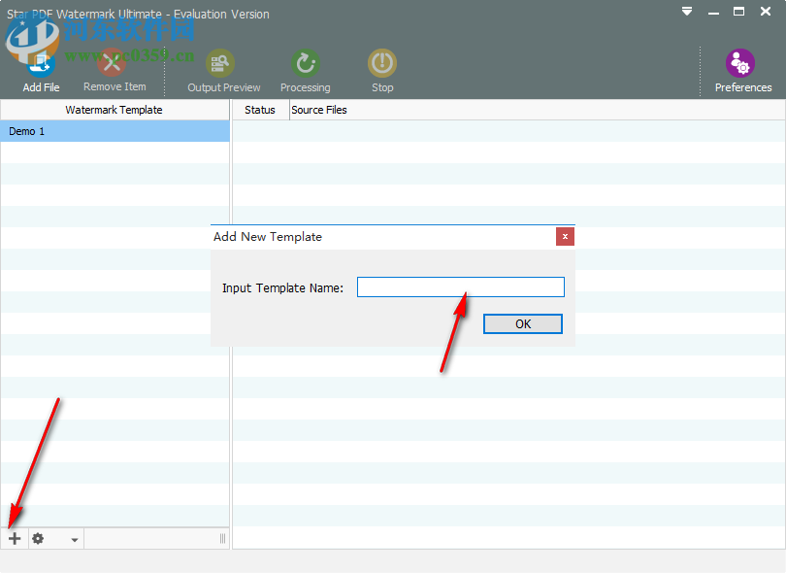Open template settings with the gear icon

[x=38, y=539]
